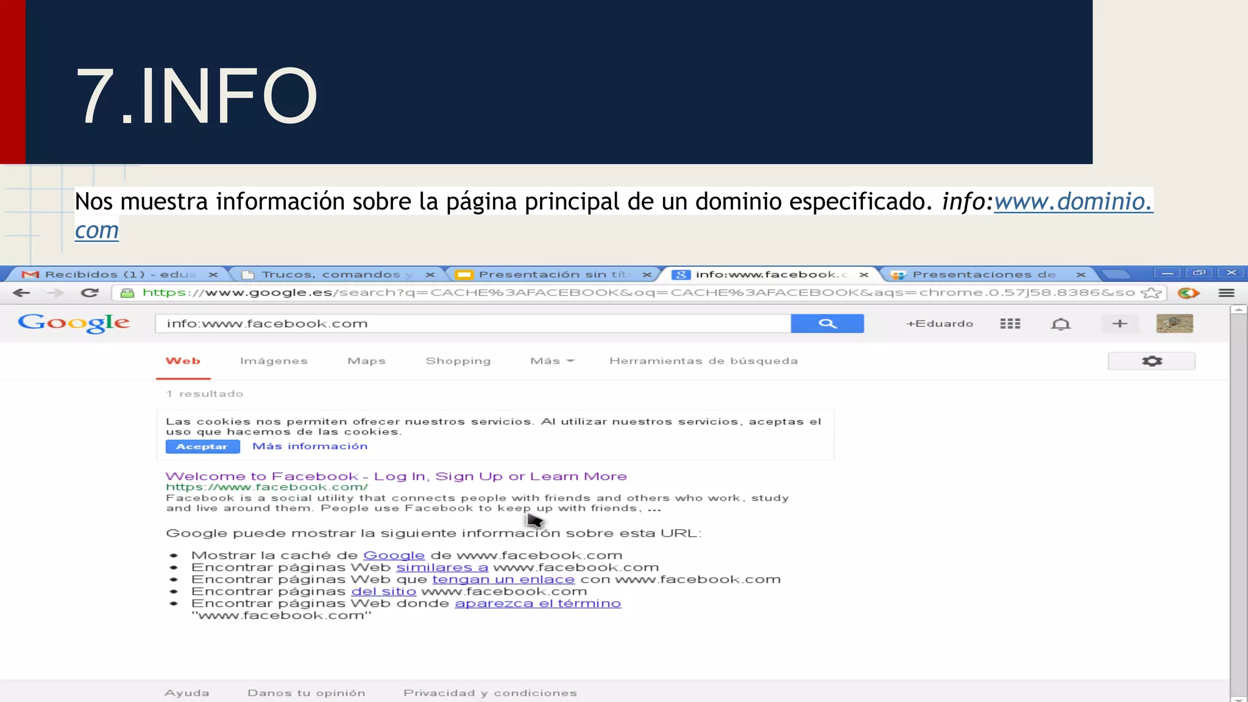Image resolution: width=1248 pixels, height=702 pixels.
Task: Click the info:www.facebook.com search box
Action: pos(473,324)
